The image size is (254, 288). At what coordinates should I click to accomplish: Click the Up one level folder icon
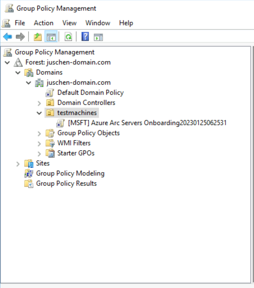(x=38, y=37)
